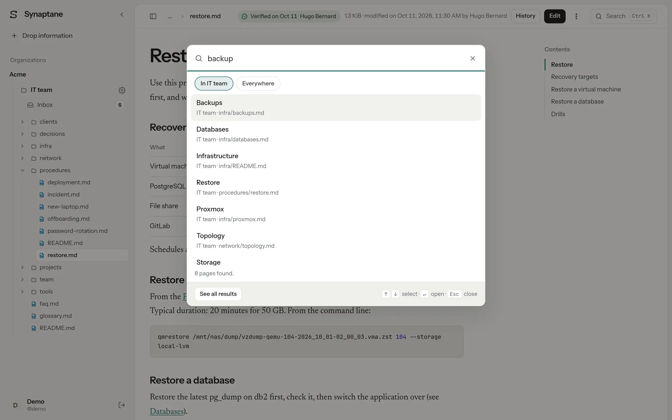Click the Synaptane logo icon
672x420 pixels.
point(13,14)
